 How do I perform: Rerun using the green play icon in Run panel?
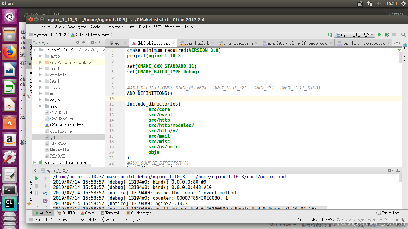tap(36, 178)
